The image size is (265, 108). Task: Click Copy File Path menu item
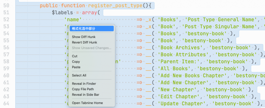(83, 89)
